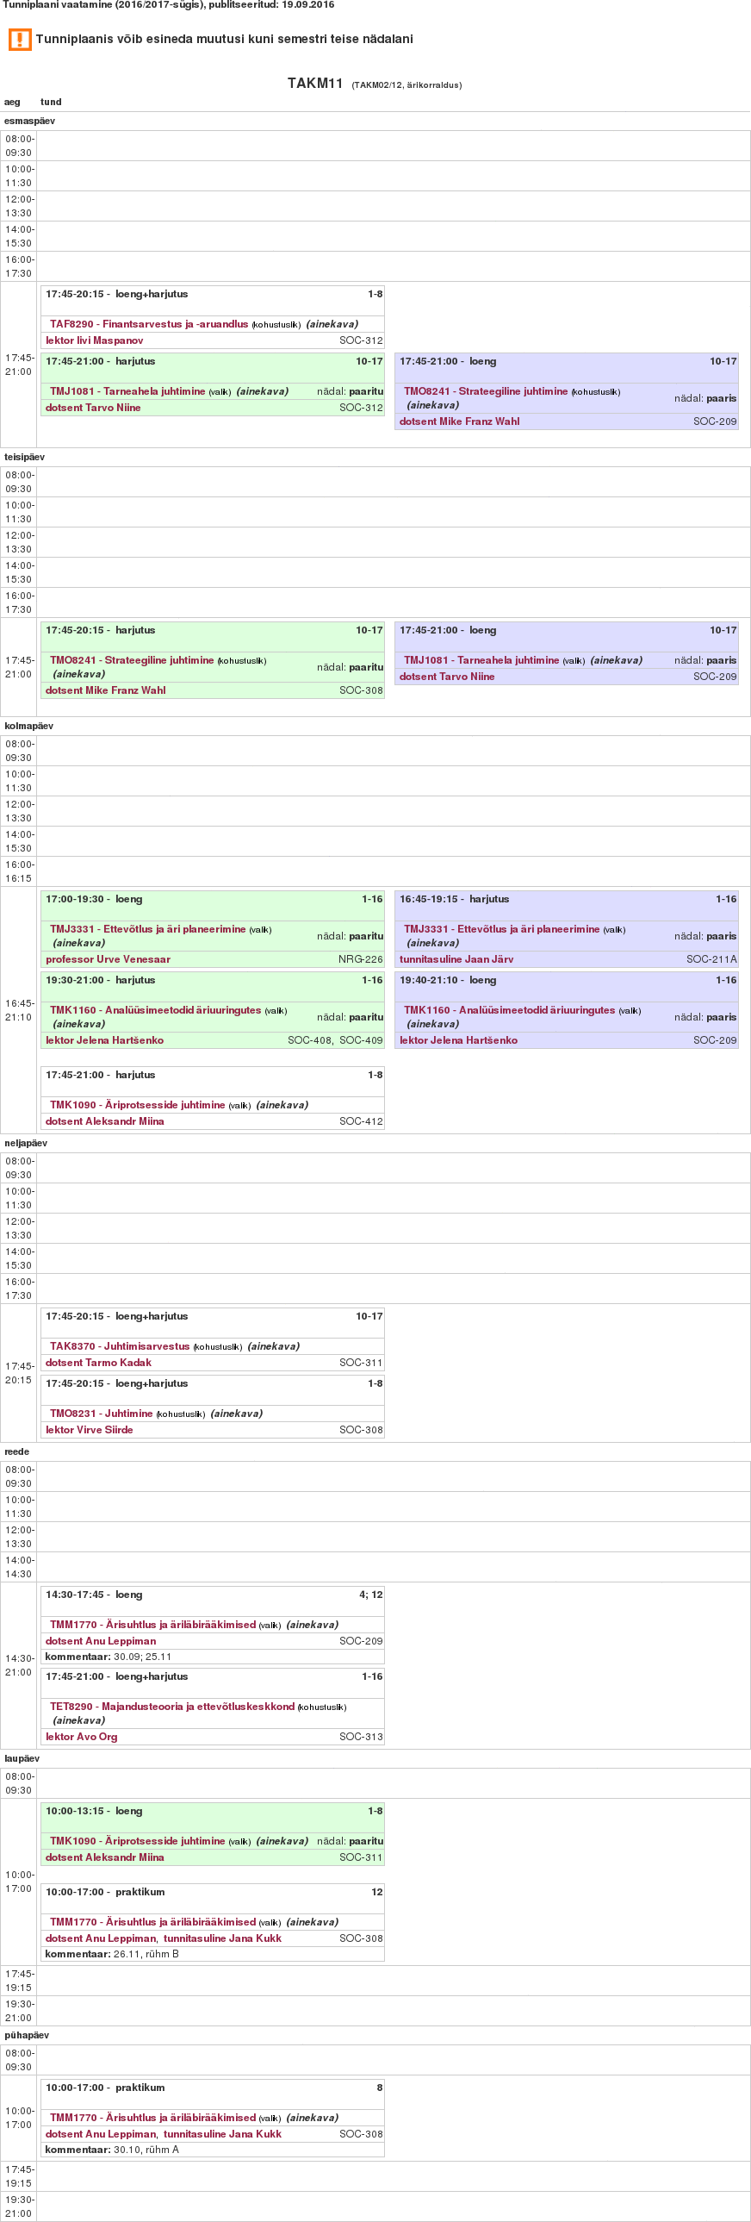Open lecturer Iivi Maspanov's link
Viewport: 751px width, 2222px height.
(94, 340)
